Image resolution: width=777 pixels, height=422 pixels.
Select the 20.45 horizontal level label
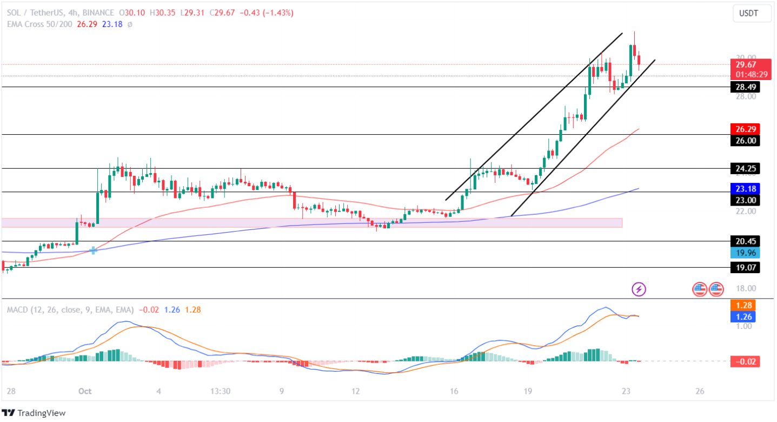pos(746,241)
